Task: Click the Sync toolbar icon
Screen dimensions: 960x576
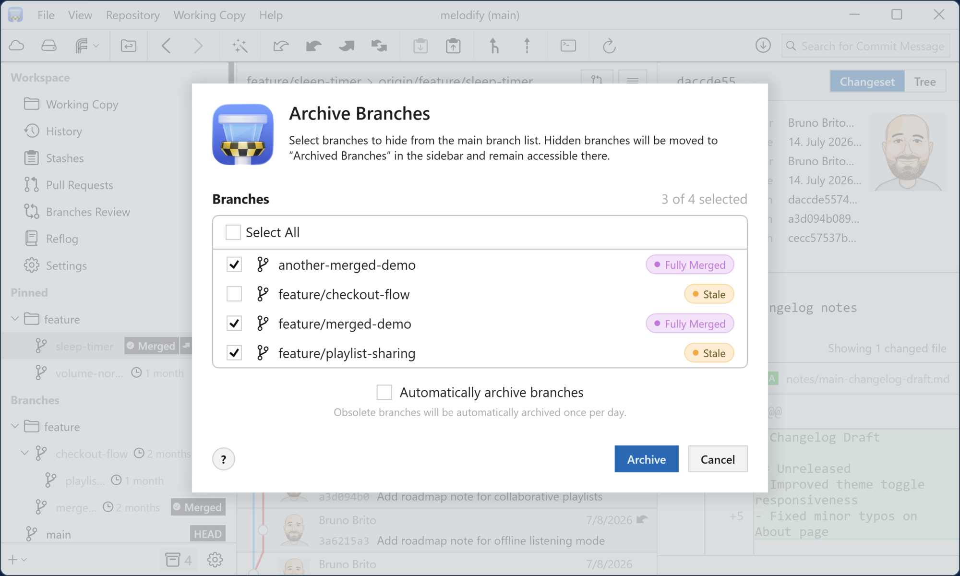Action: click(379, 46)
